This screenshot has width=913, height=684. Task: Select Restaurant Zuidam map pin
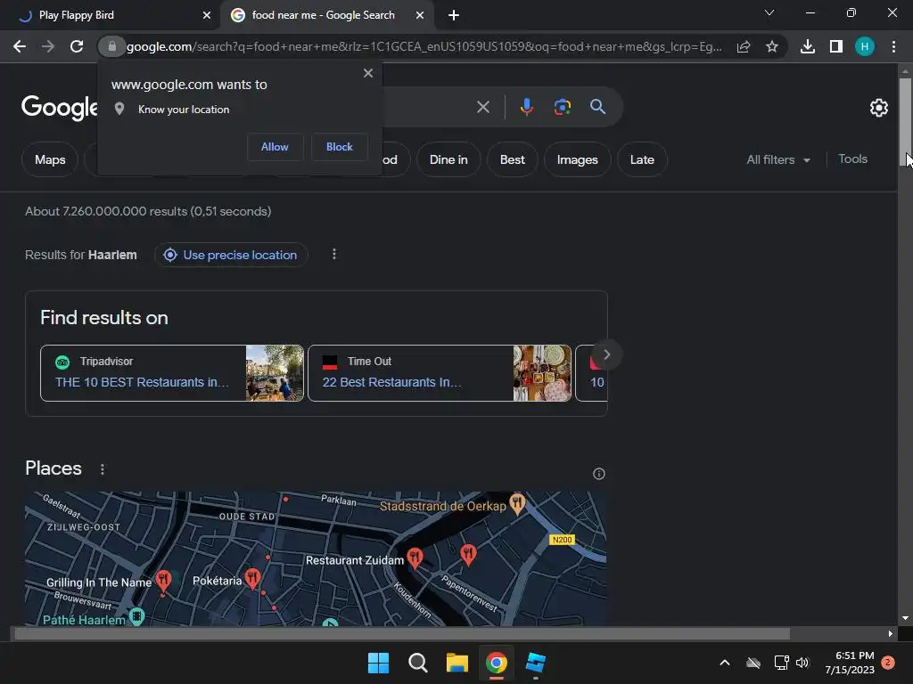click(415, 558)
